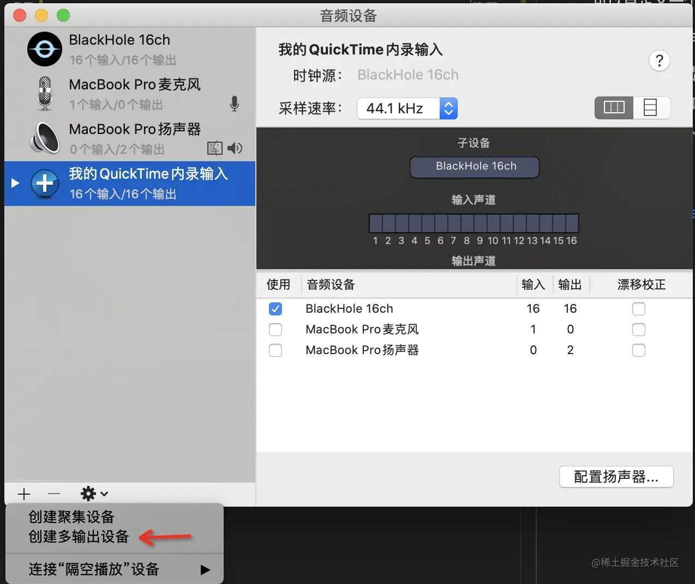Click the 我的QuickTime内录输入 title text
Image resolution: width=695 pixels, height=584 pixels.
pos(360,50)
